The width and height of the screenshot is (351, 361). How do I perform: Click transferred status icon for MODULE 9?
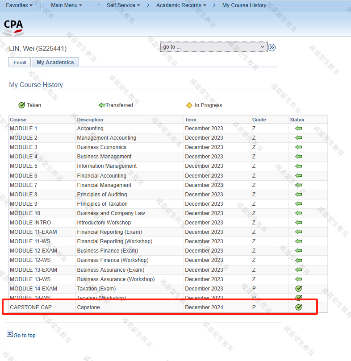298,204
